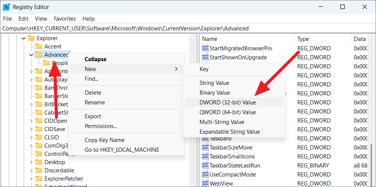
Task: Open the New submenu entry
Action: pos(126,69)
